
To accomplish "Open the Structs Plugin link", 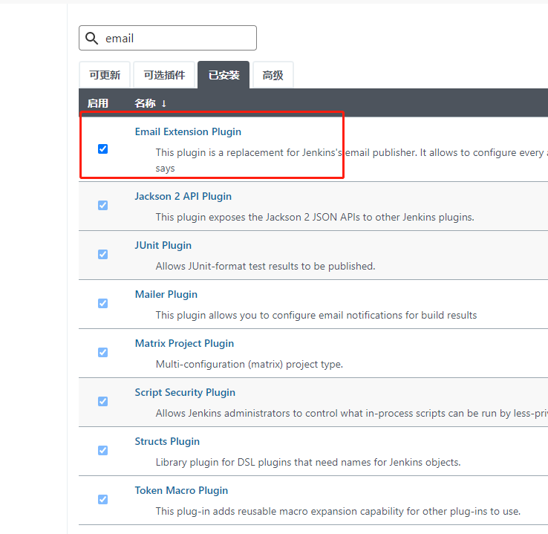I will [x=167, y=441].
